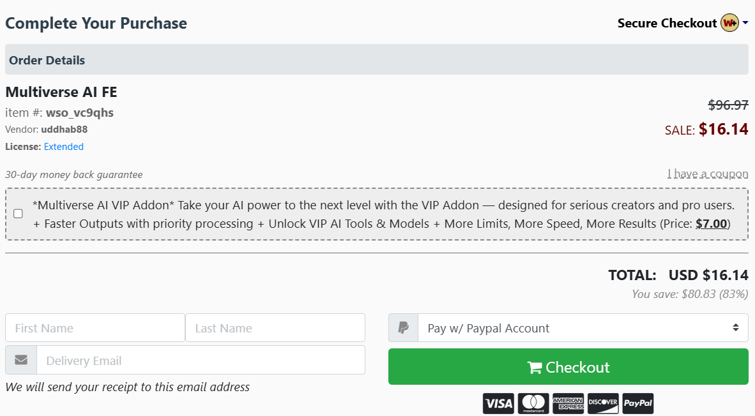Click the Delivery Email input field
This screenshot has width=755, height=416.
click(201, 360)
